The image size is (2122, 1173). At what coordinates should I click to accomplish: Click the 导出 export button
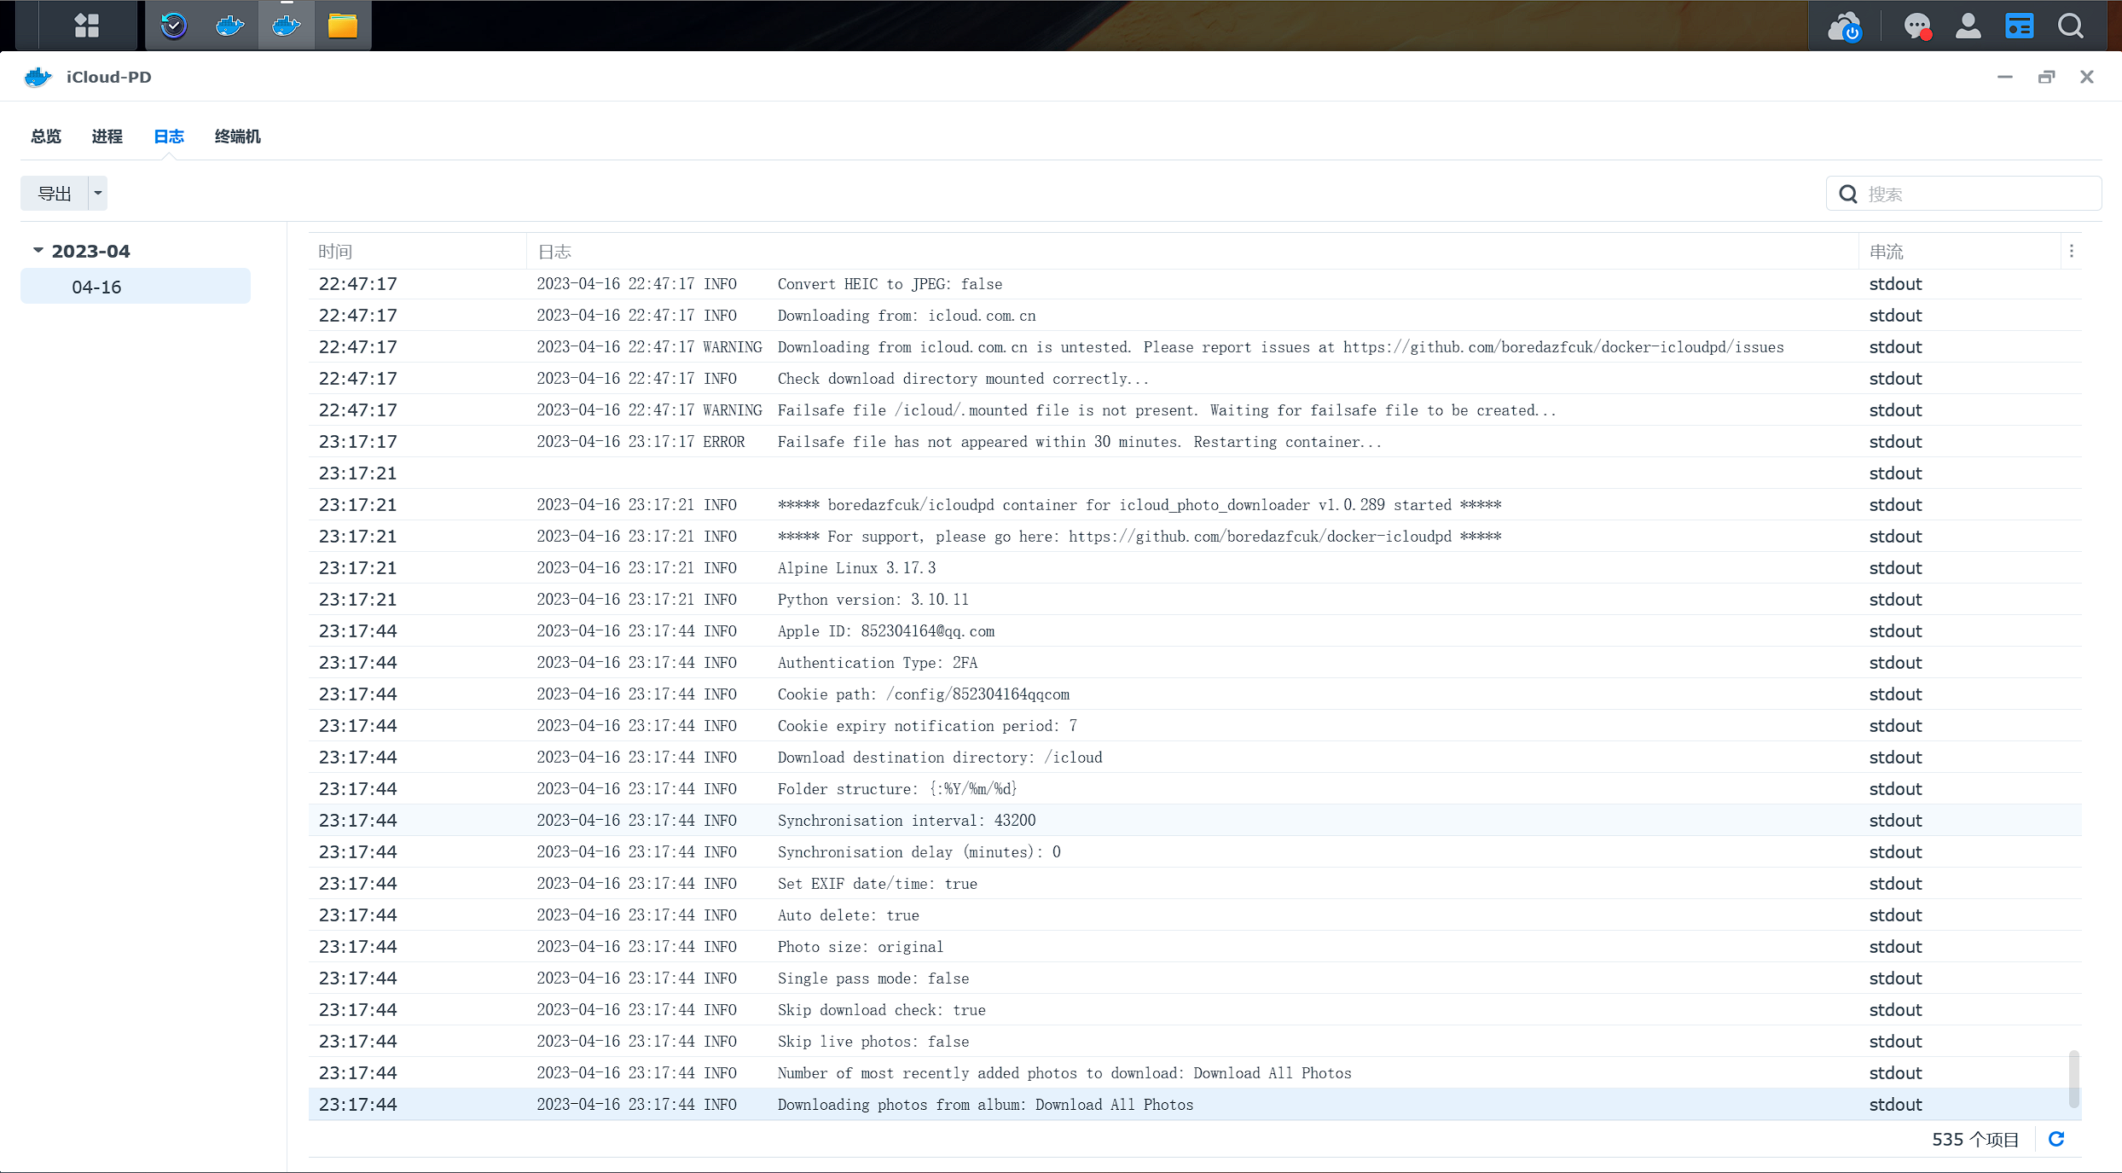(54, 193)
